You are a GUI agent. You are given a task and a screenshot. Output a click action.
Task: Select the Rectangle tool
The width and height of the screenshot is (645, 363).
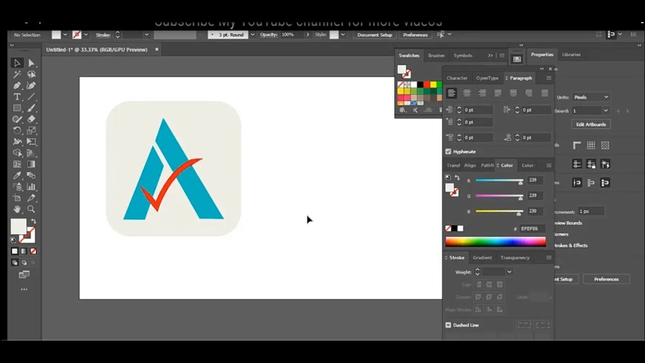click(x=17, y=108)
